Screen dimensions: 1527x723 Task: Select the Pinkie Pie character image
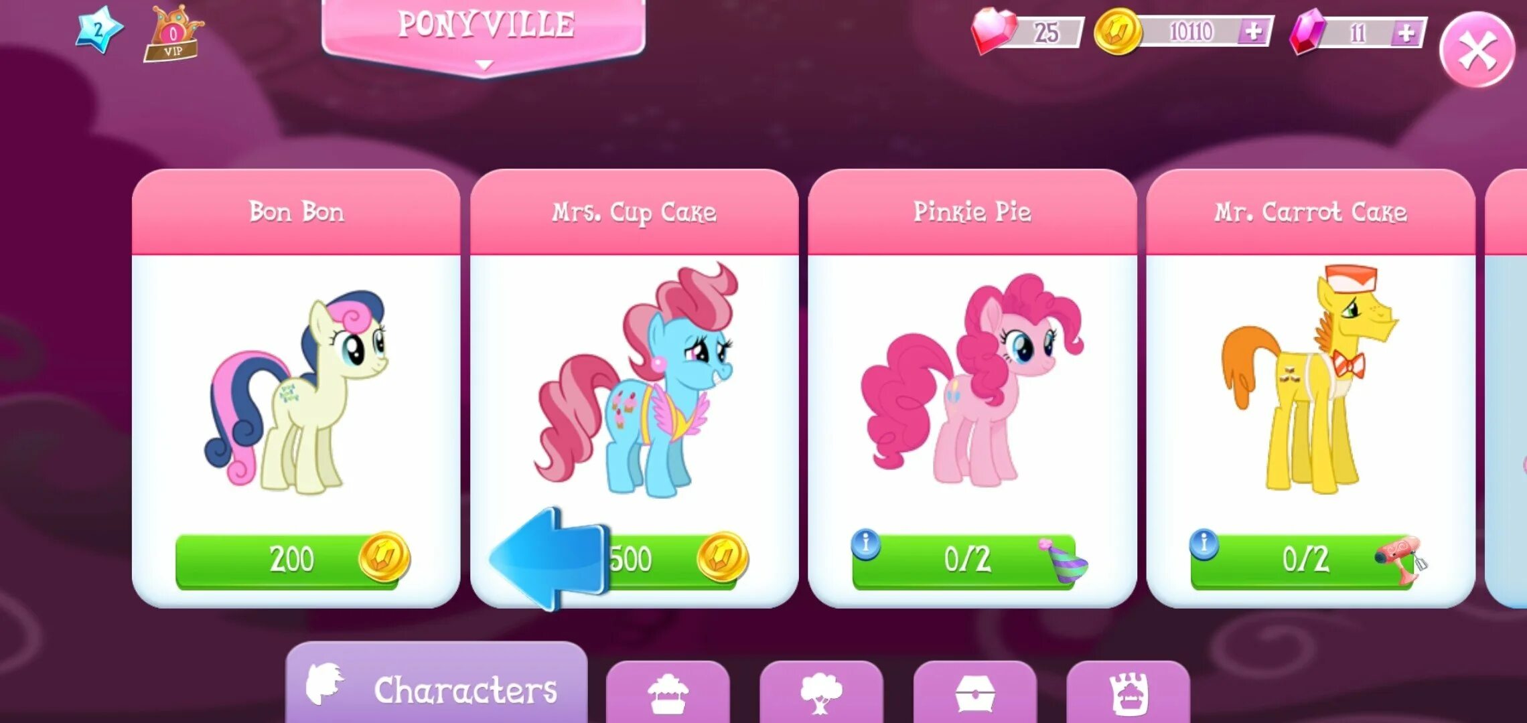(x=972, y=380)
